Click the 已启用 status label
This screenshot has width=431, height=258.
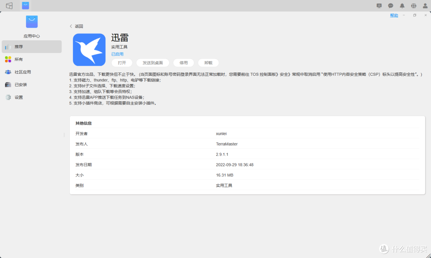117,54
